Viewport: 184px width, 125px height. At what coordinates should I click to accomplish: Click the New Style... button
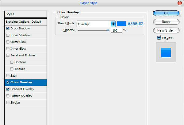click(x=166, y=31)
